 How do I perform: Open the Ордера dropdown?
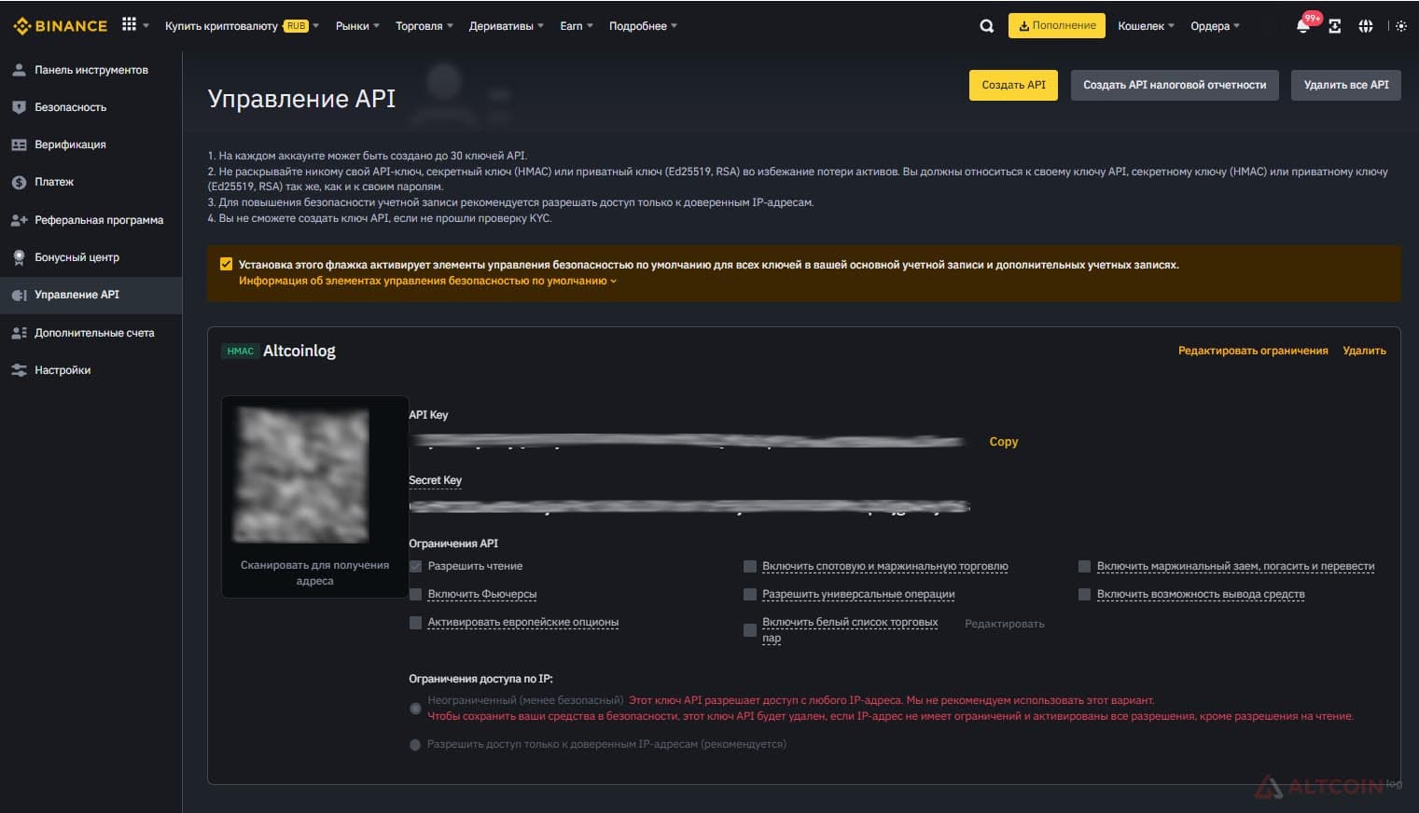pyautogui.click(x=1215, y=26)
